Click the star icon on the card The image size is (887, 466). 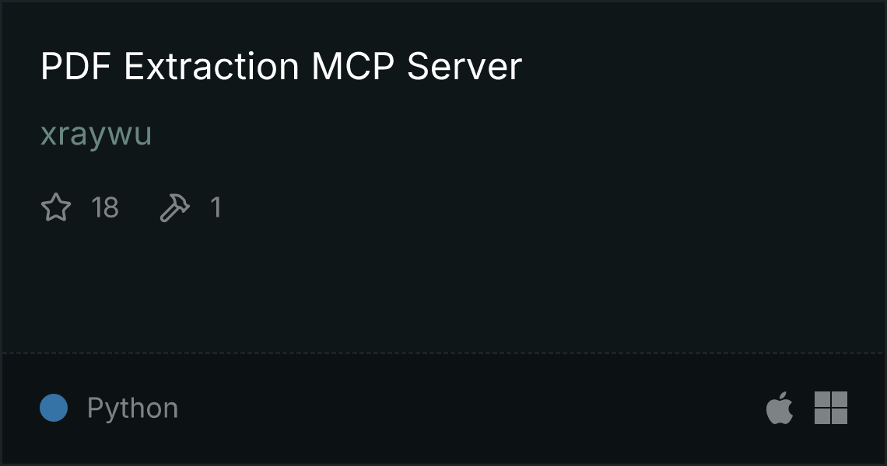pyautogui.click(x=56, y=207)
